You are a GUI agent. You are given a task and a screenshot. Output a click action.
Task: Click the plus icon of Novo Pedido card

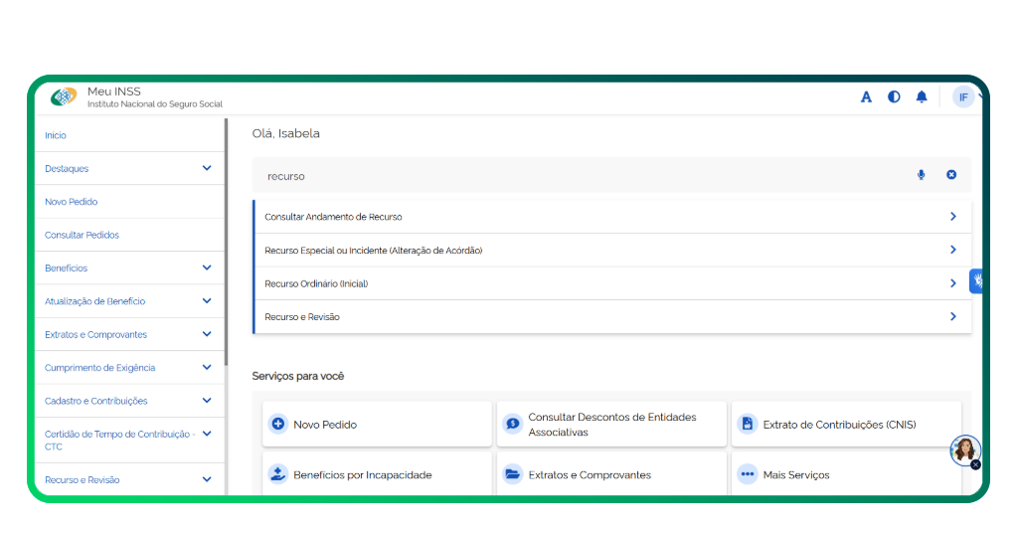[x=278, y=424]
